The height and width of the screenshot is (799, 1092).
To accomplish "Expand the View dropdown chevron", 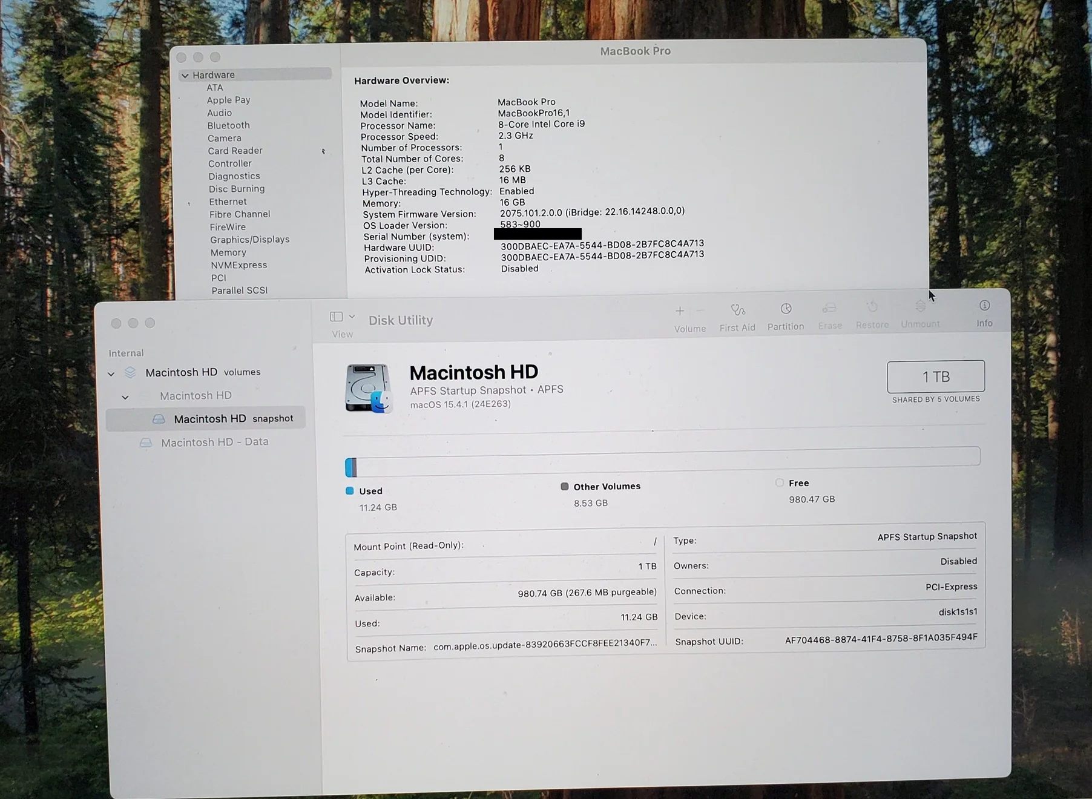I will click(x=352, y=317).
